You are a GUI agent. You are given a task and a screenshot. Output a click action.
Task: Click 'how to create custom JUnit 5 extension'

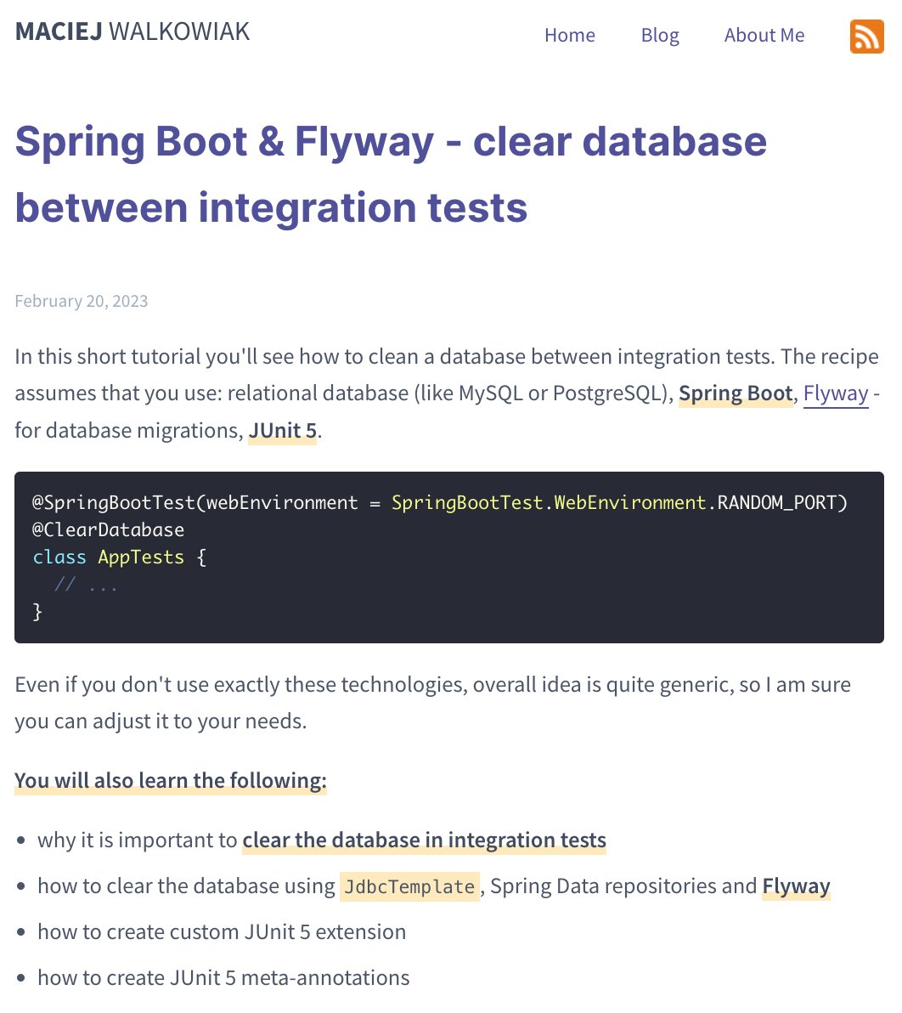pyautogui.click(x=222, y=932)
